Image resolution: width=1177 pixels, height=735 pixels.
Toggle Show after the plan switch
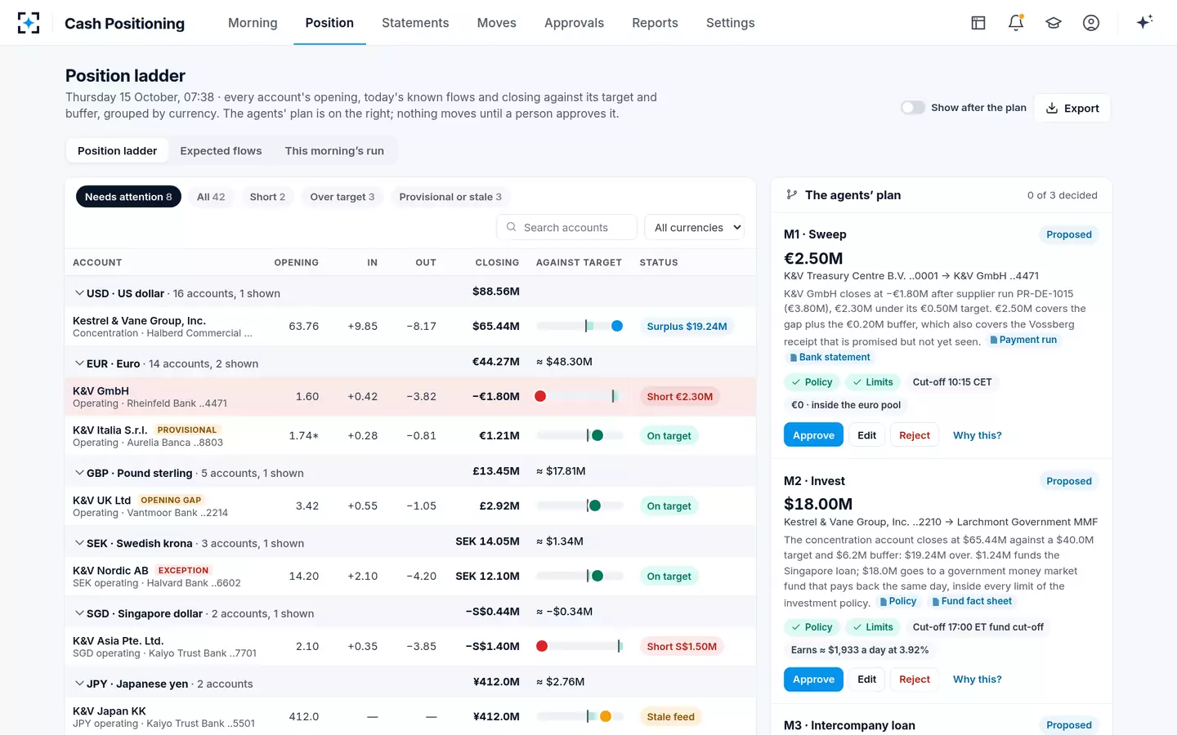coord(912,108)
